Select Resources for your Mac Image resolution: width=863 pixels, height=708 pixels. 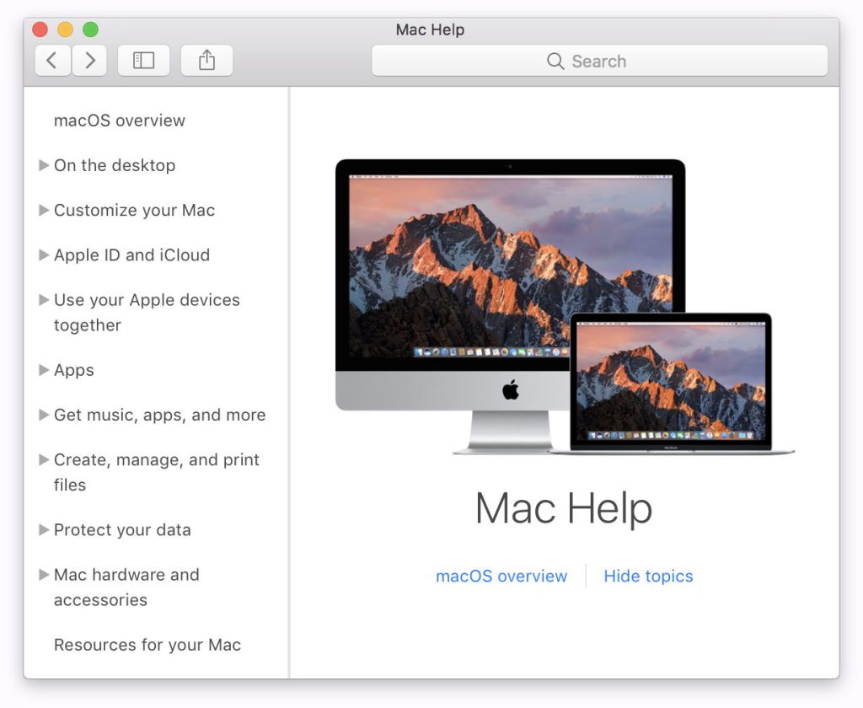147,645
